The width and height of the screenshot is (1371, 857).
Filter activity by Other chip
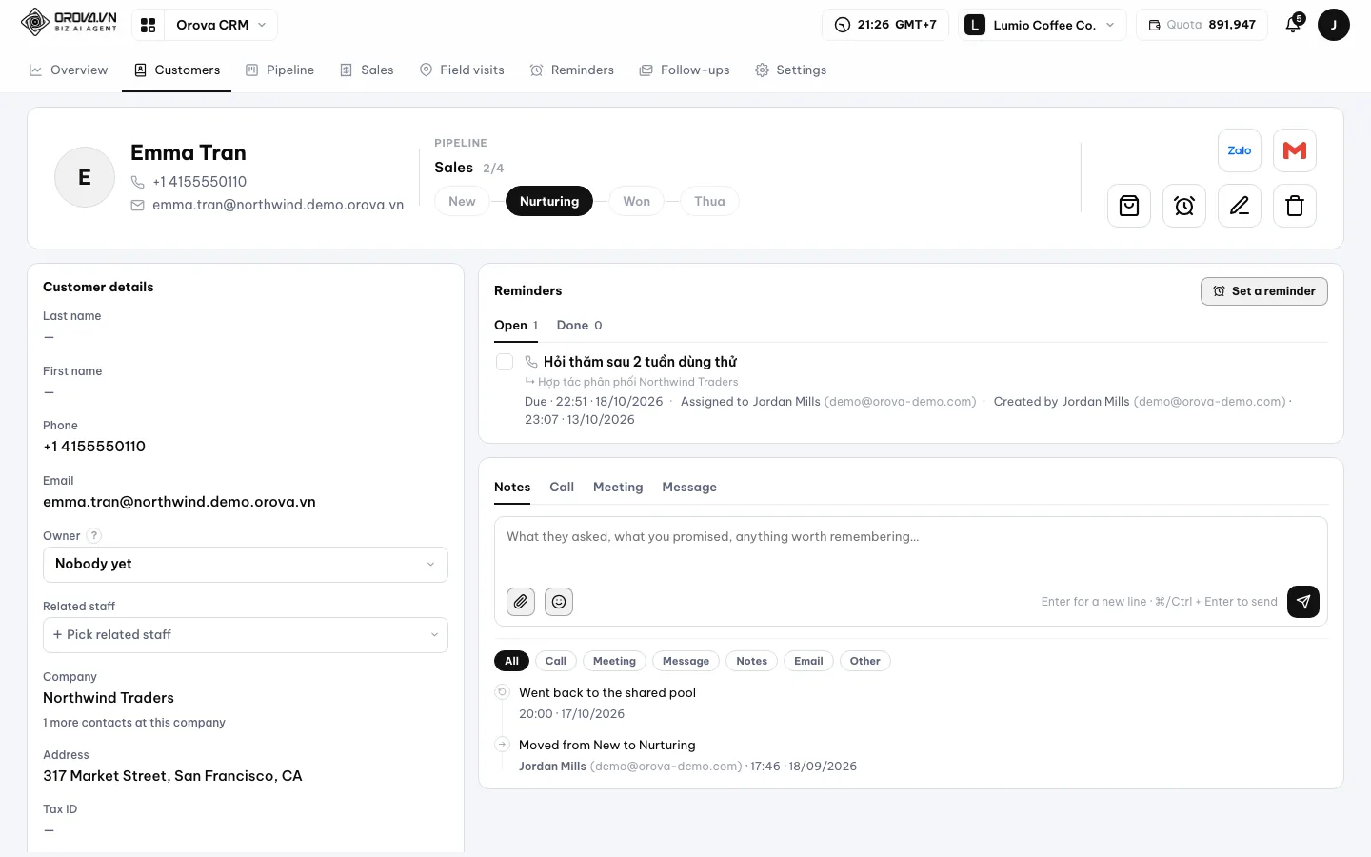(864, 661)
